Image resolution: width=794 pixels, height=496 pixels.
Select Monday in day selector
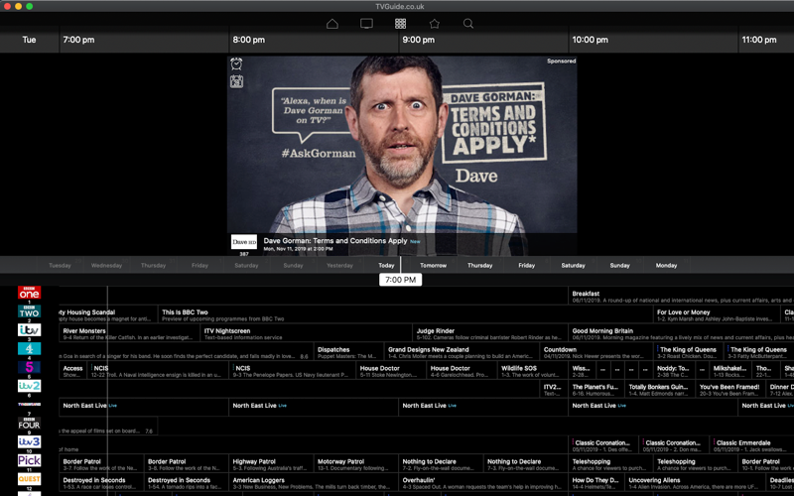(x=666, y=265)
